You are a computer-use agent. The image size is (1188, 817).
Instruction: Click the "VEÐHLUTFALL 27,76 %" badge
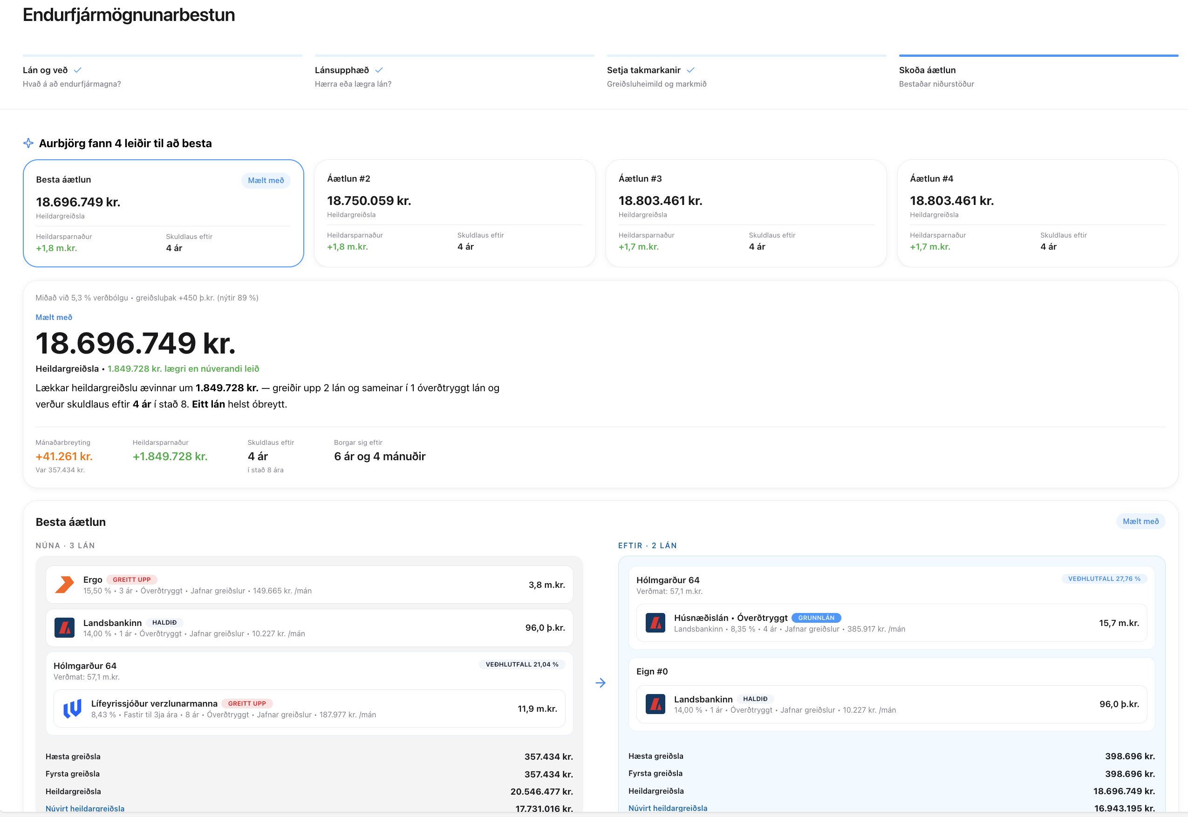(1104, 579)
